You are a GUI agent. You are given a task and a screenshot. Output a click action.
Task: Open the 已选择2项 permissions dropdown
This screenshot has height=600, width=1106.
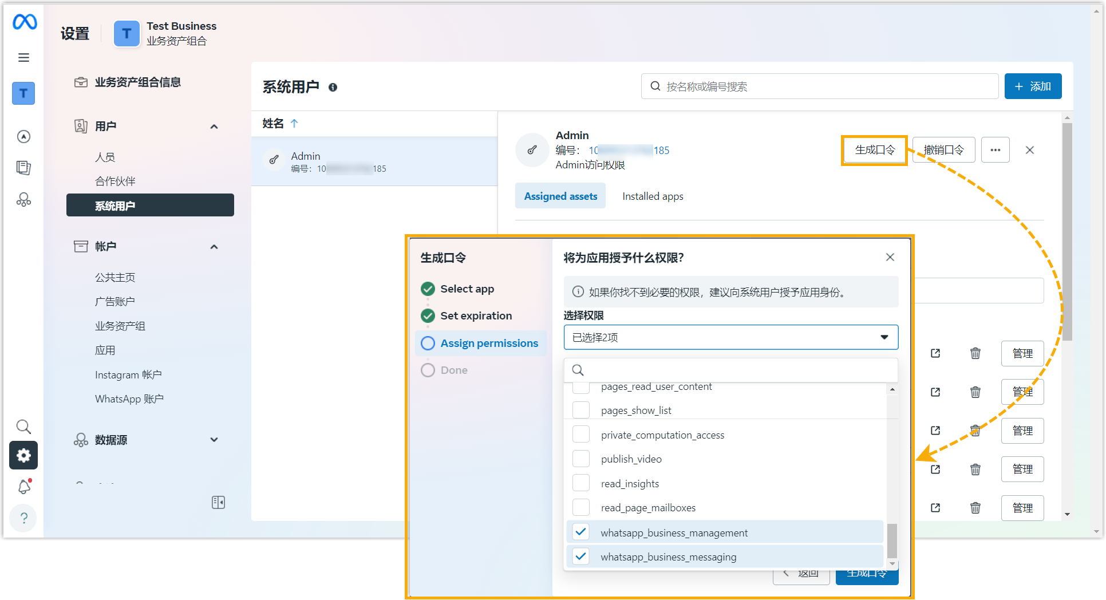(730, 337)
